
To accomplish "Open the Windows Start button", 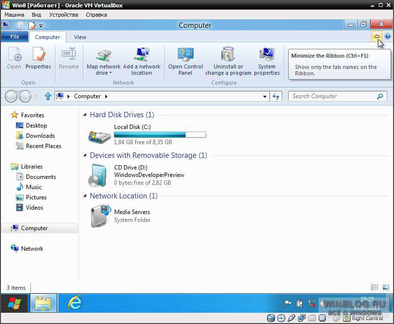I will tap(14, 303).
